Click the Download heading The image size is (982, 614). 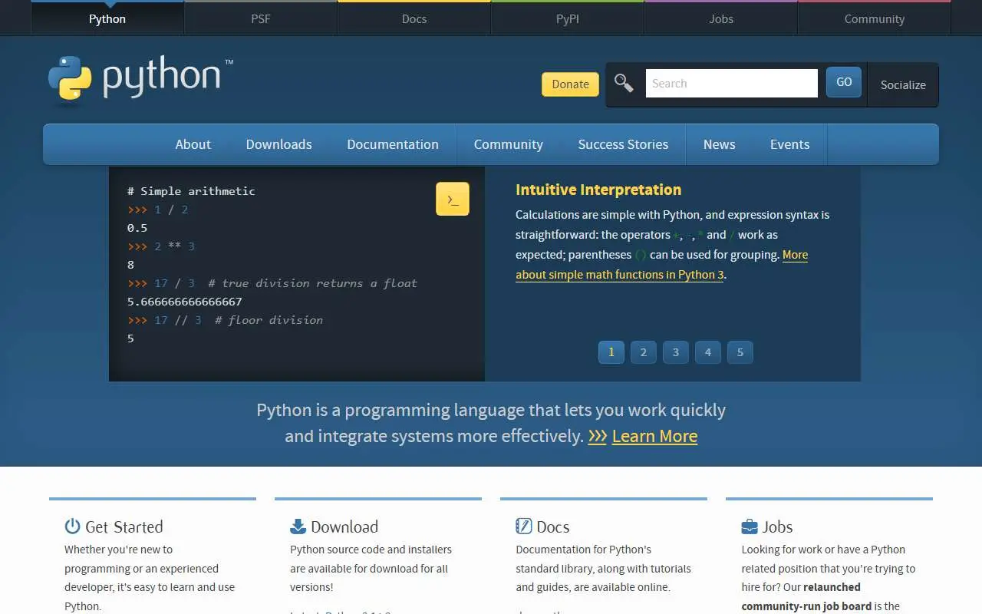[344, 527]
